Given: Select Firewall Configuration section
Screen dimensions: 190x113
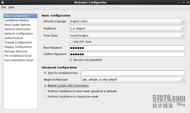Looking at the screenshot, I should click(x=20, y=42).
